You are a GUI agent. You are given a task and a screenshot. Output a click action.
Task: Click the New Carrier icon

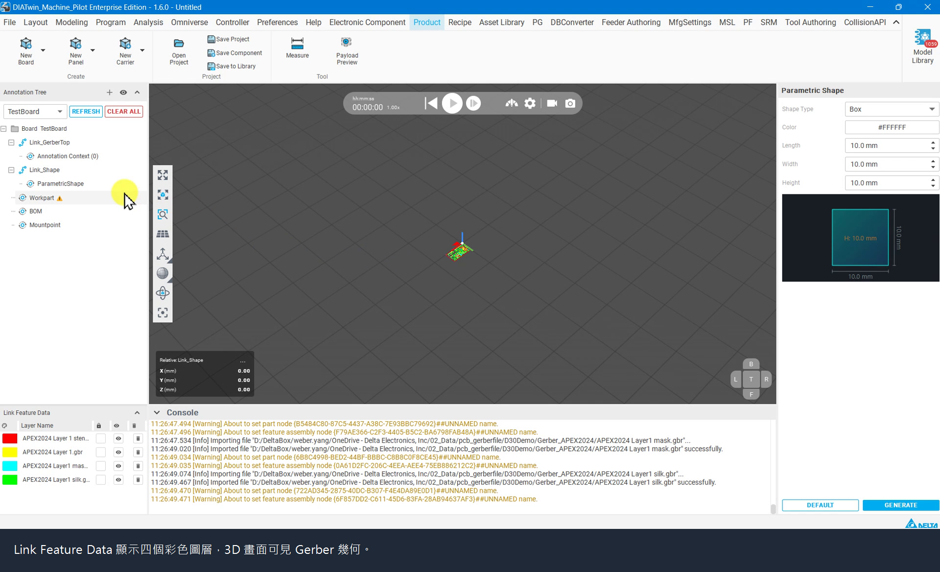click(125, 44)
